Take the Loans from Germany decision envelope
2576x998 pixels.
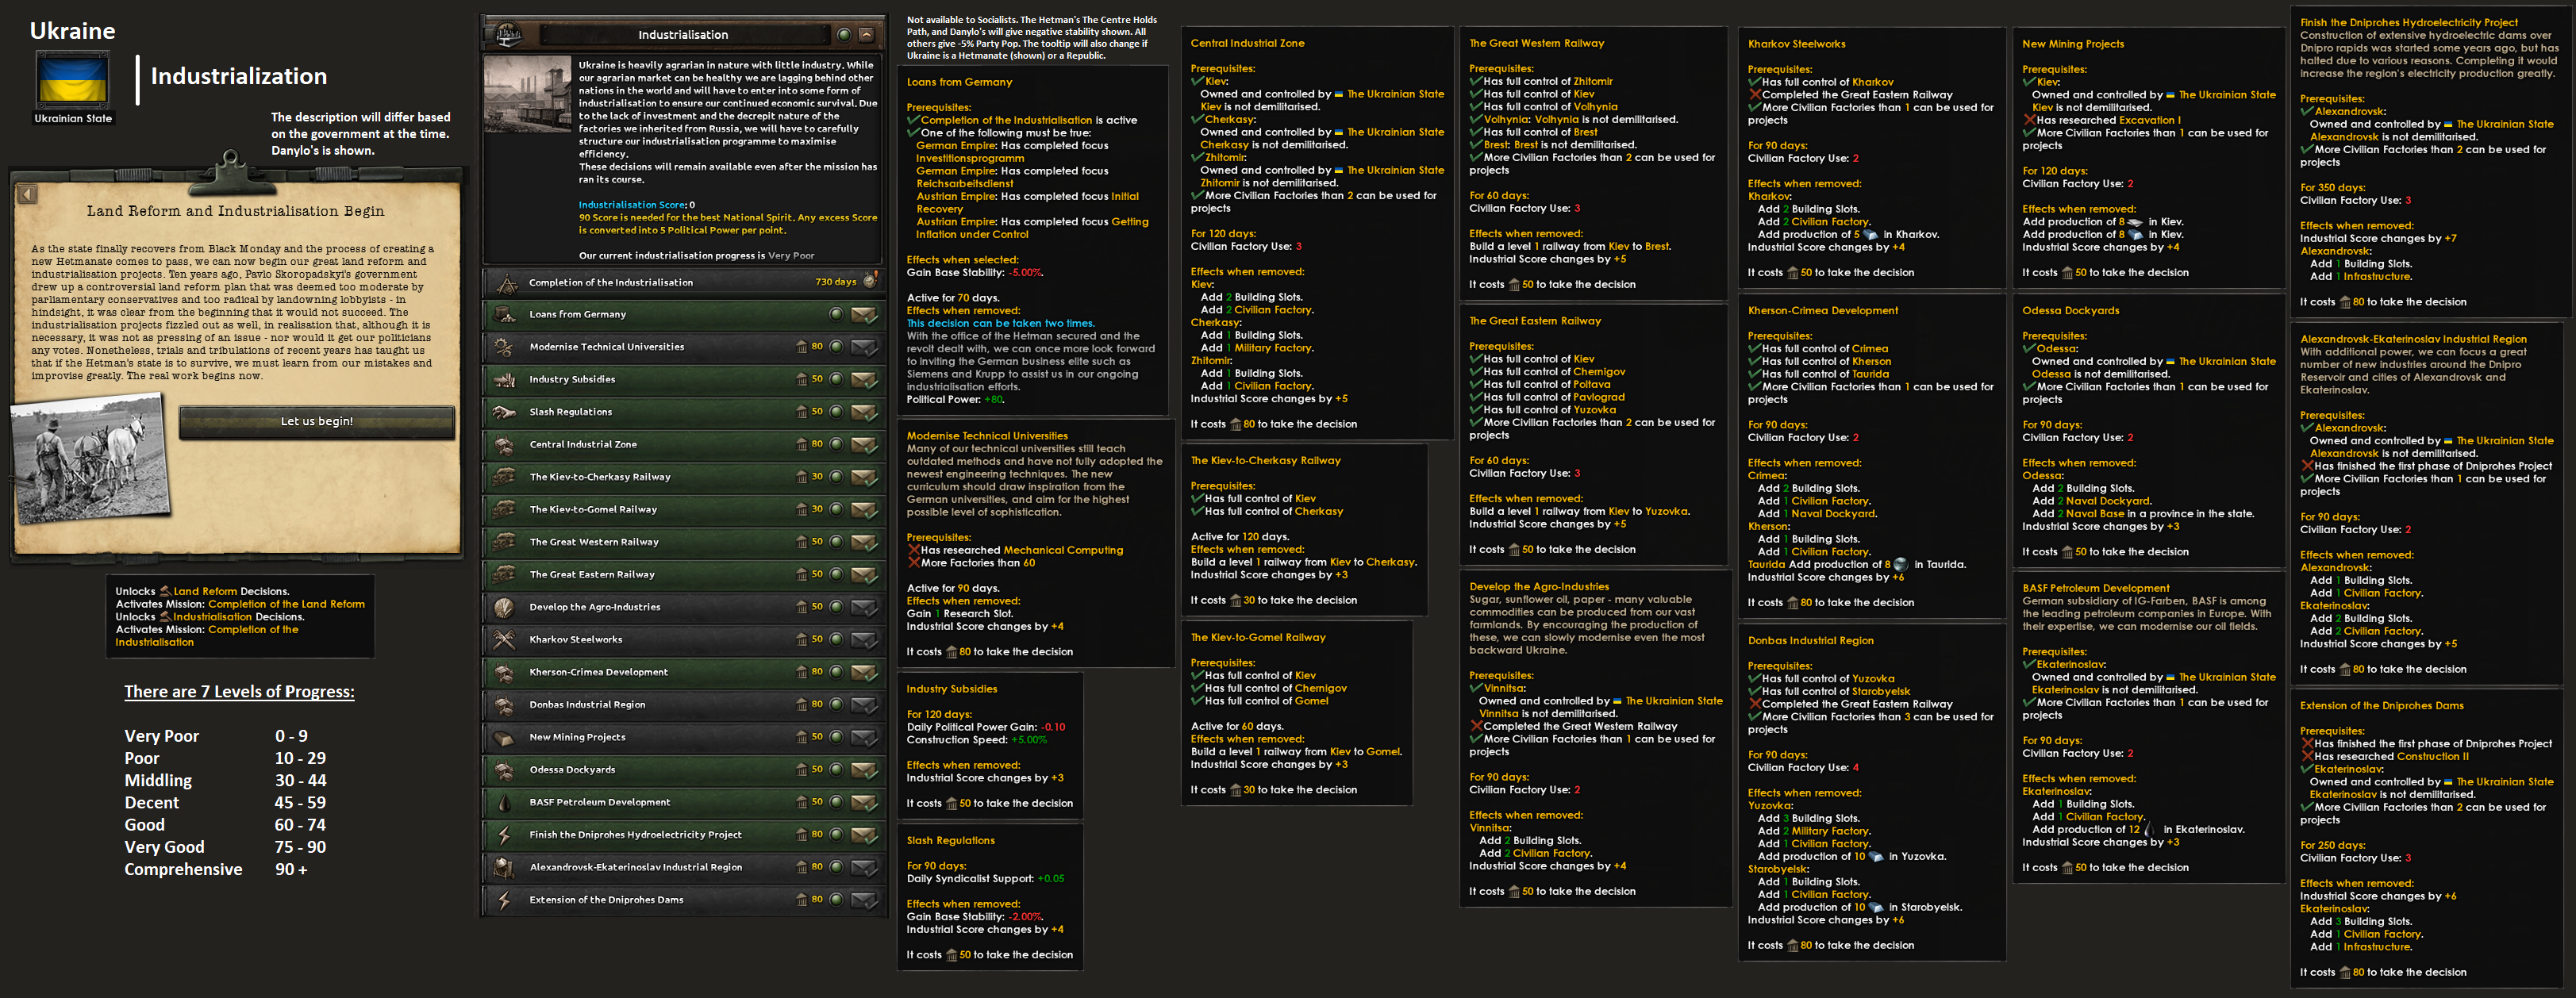(864, 315)
